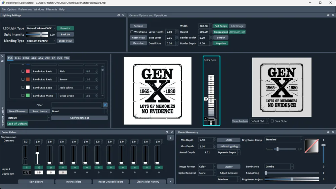This screenshot has width=336, height=189.
Task: Check the BambuLab Basic Pink filament
Action: click(x=23, y=71)
